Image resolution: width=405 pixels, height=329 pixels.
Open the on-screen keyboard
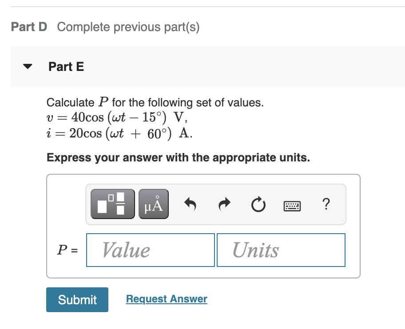[x=292, y=204]
